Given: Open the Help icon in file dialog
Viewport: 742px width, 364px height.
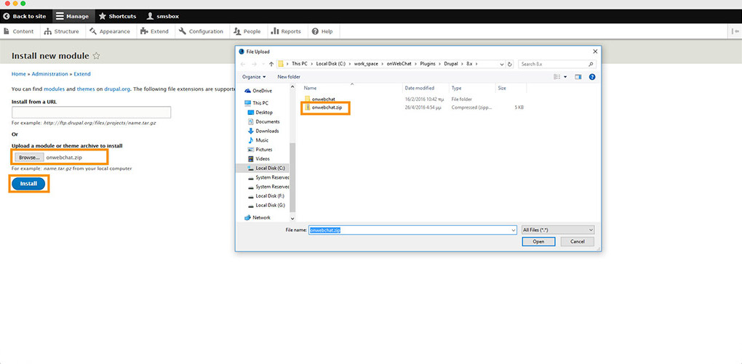Looking at the screenshot, I should pyautogui.click(x=592, y=76).
